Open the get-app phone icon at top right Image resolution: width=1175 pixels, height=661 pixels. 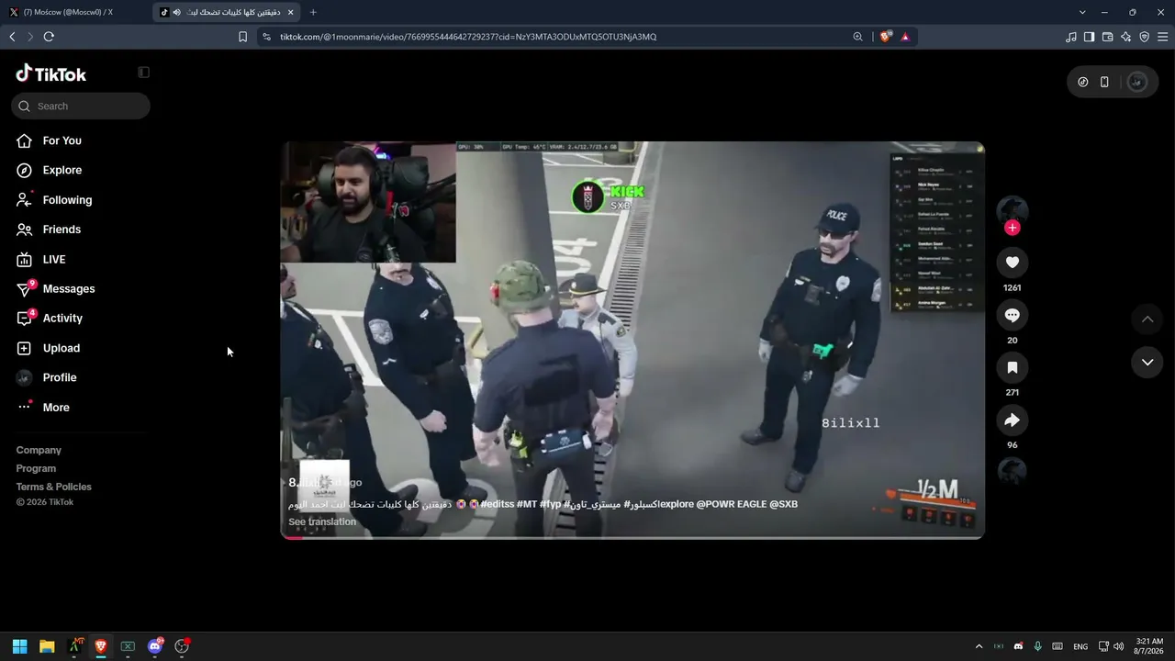[1104, 82]
